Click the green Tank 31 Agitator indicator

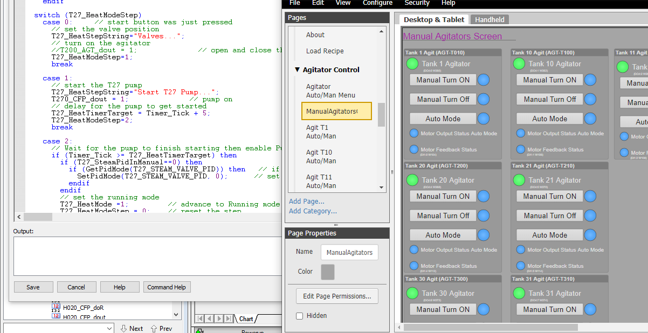click(519, 293)
